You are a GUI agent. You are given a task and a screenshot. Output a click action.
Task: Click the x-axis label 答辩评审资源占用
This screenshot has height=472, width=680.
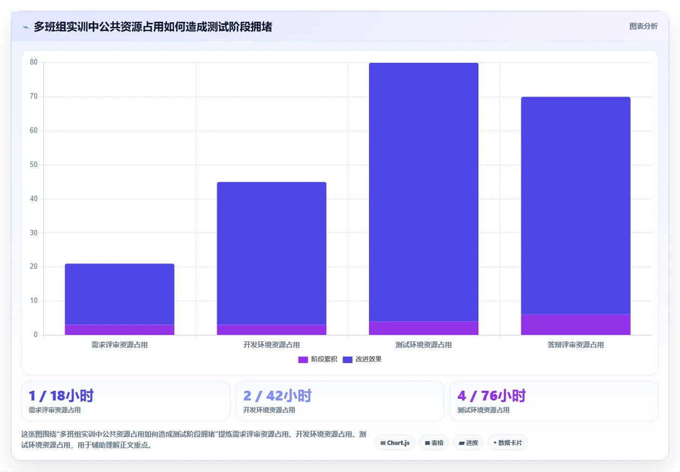coord(576,345)
